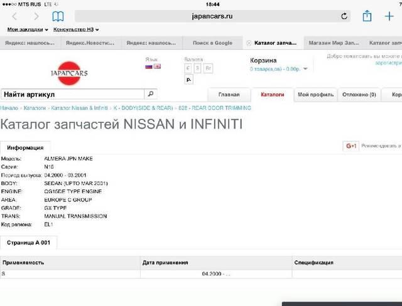Select the Russian flag language
This screenshot has width=402, height=306.
click(x=149, y=66)
